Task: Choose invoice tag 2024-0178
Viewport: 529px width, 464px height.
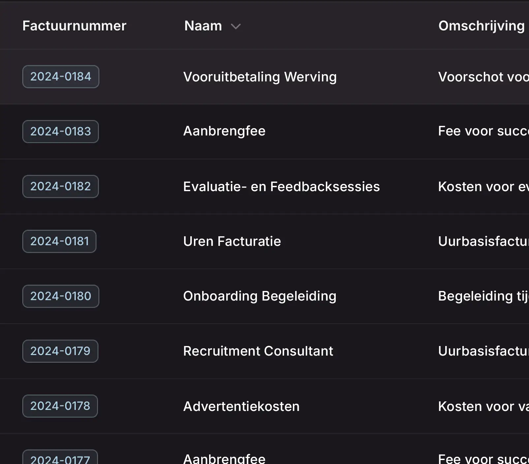Action: coord(60,406)
